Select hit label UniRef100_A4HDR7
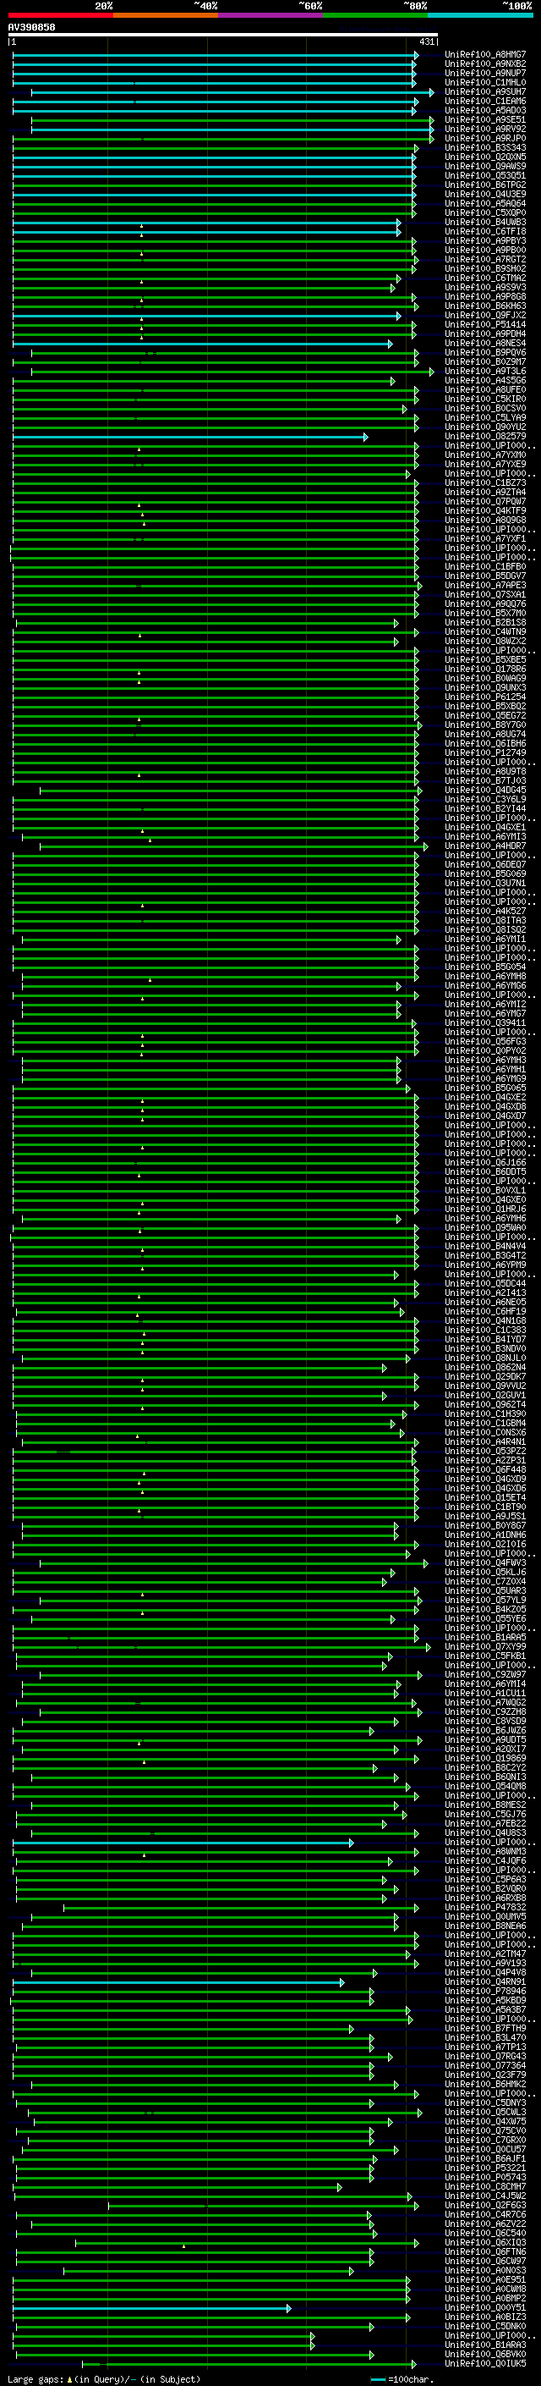Screen dimensions: 541x2386 (484, 846)
